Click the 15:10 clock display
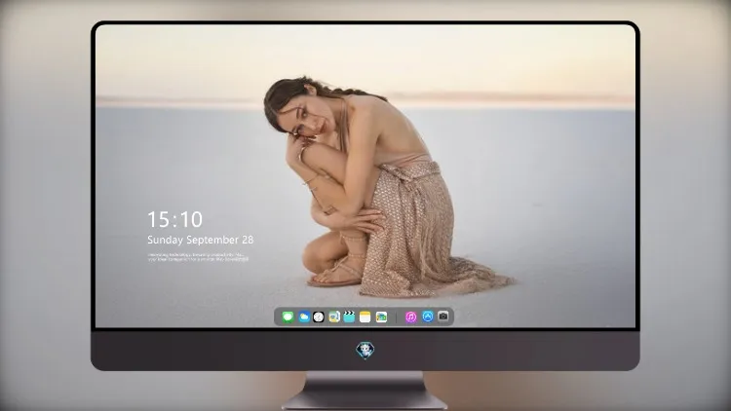The width and height of the screenshot is (731, 411). (174, 219)
